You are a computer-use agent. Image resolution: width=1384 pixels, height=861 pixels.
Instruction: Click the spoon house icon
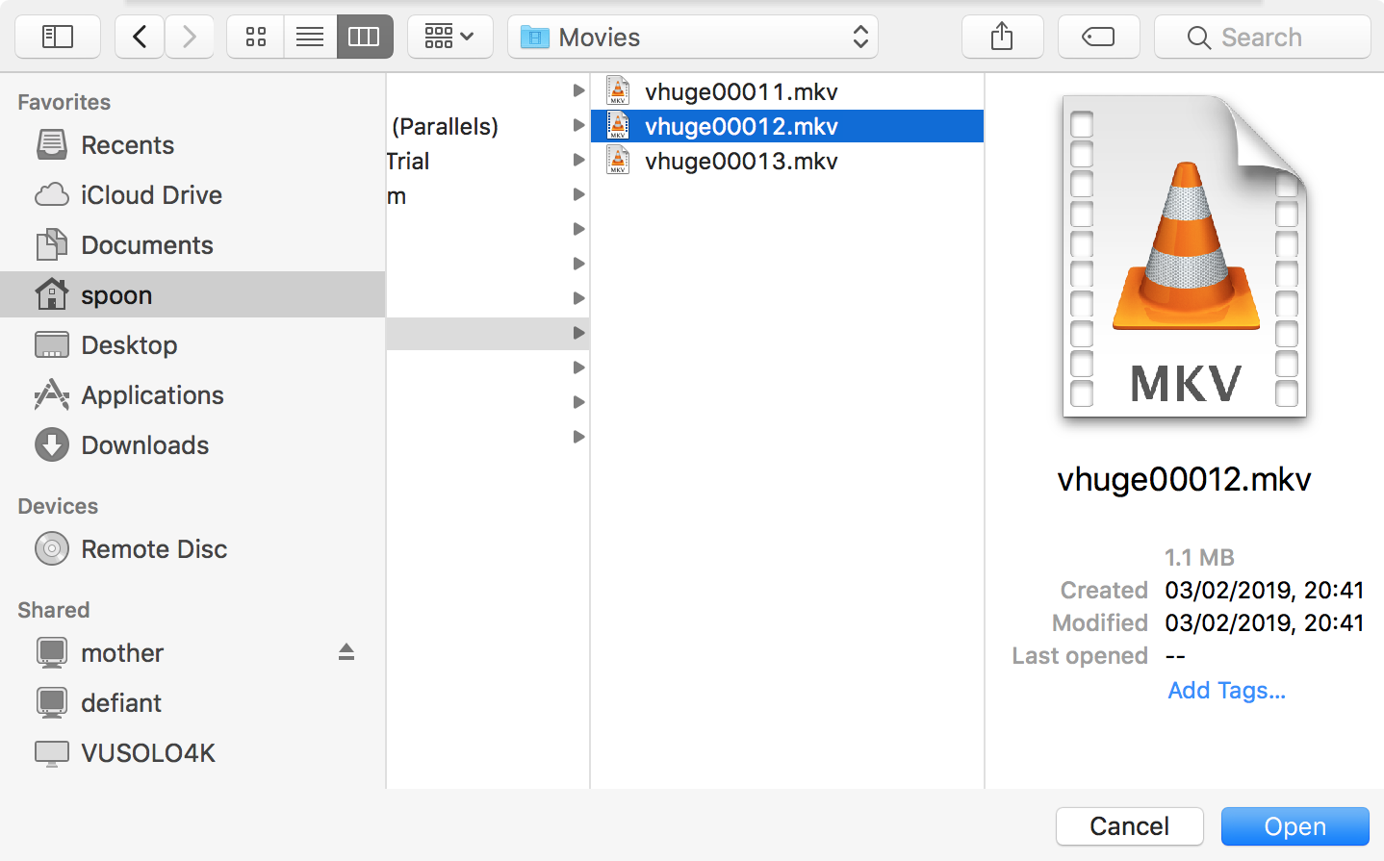[x=52, y=294]
